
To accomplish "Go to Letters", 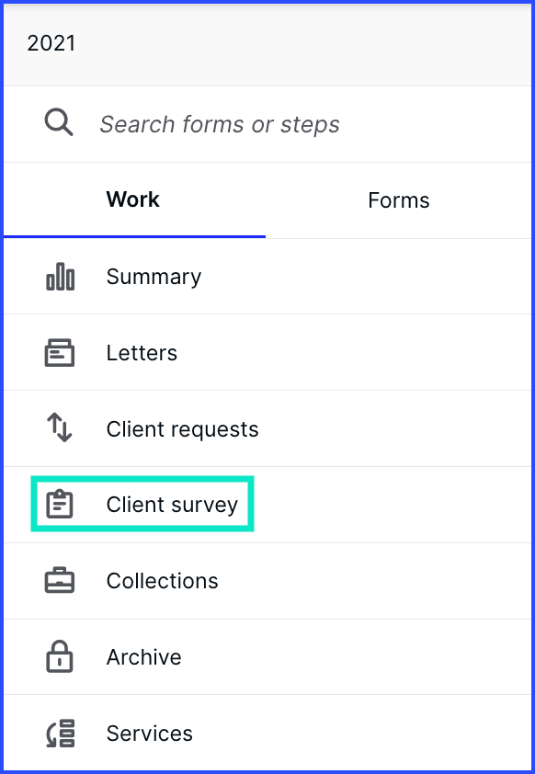I will coord(267,352).
